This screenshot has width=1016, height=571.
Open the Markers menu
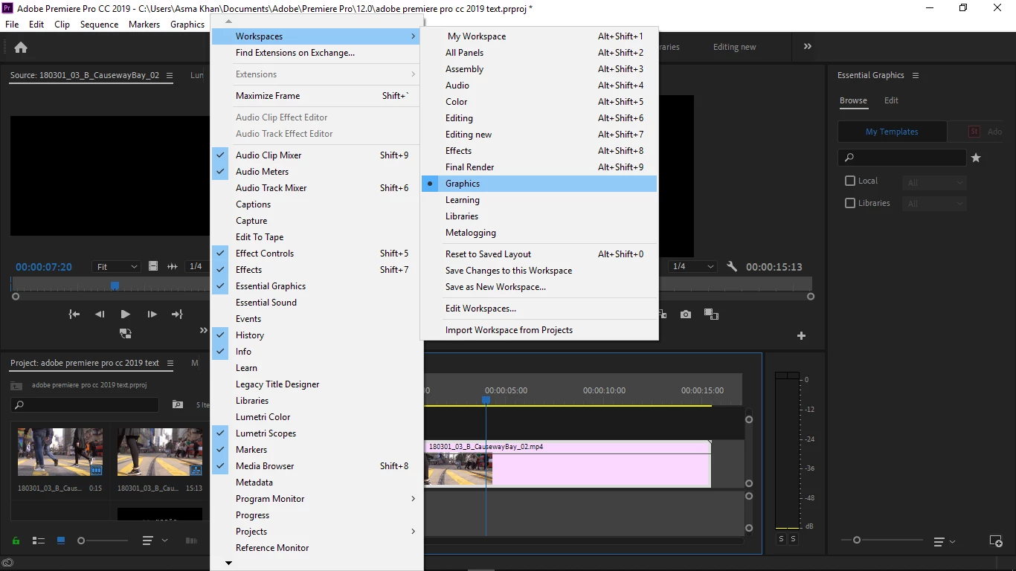coord(144,25)
